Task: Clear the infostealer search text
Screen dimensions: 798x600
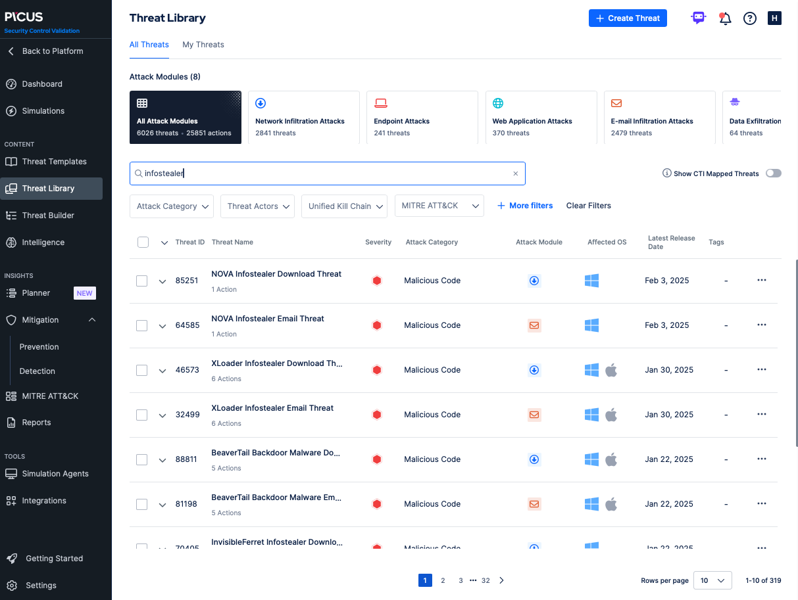Action: click(x=515, y=174)
